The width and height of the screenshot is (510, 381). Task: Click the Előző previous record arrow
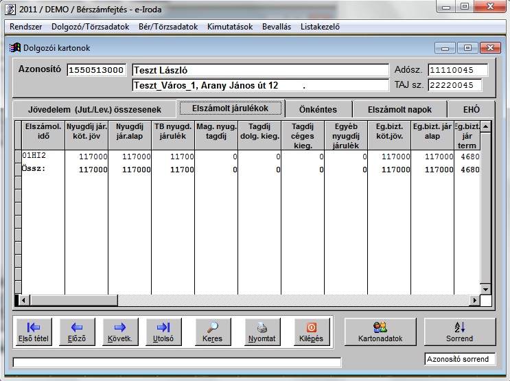tap(77, 332)
